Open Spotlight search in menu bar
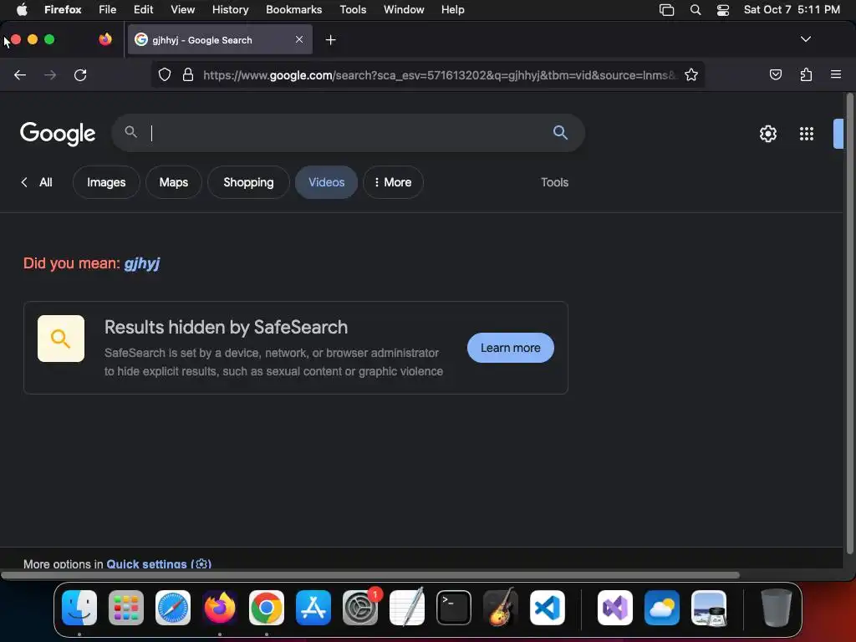 (695, 10)
